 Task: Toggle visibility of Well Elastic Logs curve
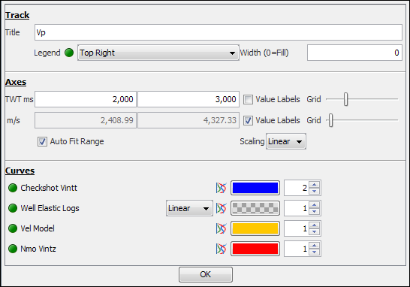click(13, 208)
